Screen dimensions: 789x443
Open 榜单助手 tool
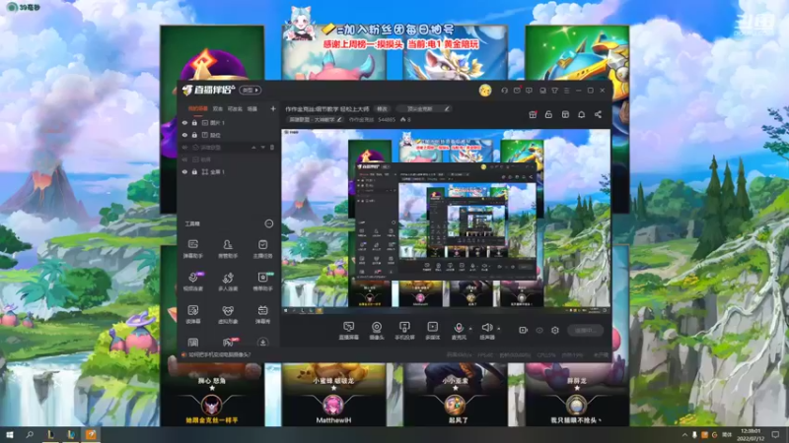click(262, 282)
